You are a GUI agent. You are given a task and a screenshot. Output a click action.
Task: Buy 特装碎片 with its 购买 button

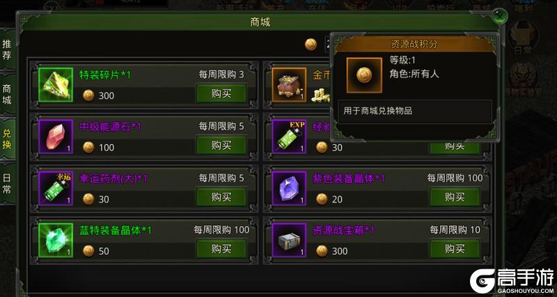(x=221, y=94)
